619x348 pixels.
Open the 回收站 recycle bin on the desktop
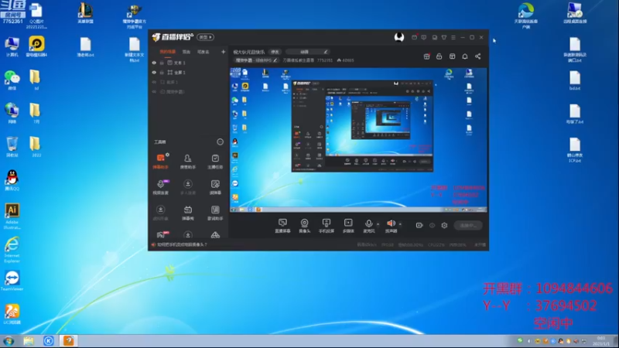coord(12,147)
